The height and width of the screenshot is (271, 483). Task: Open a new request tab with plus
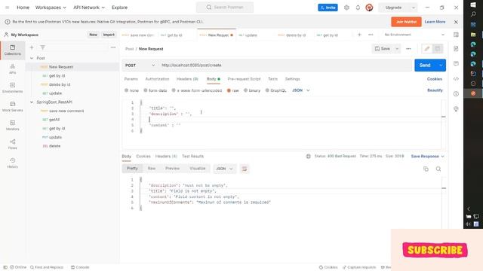pos(359,35)
